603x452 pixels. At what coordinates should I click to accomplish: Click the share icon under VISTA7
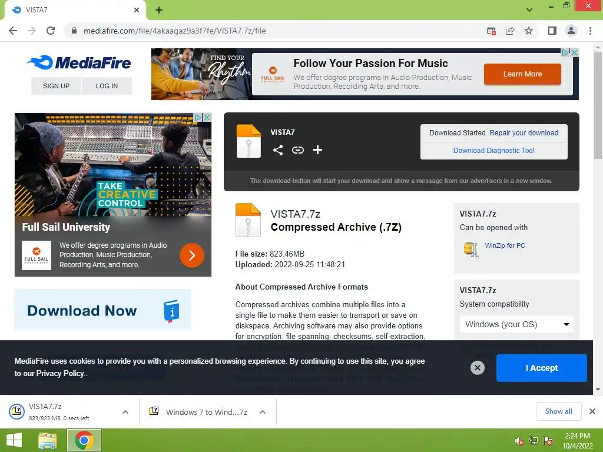tap(278, 150)
